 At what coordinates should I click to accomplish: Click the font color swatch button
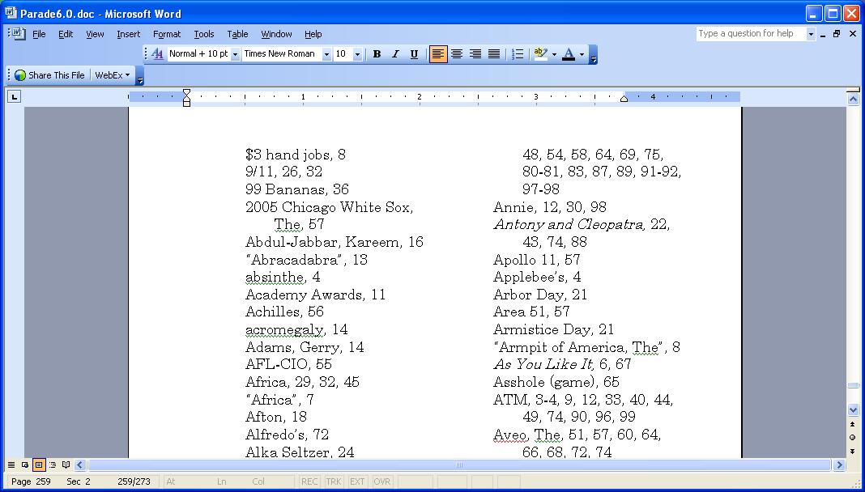pyautogui.click(x=569, y=54)
